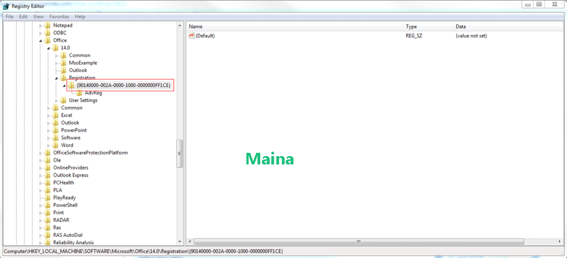The width and height of the screenshot is (567, 258).
Task: Expand the Outlook Express key
Action: click(x=40, y=176)
